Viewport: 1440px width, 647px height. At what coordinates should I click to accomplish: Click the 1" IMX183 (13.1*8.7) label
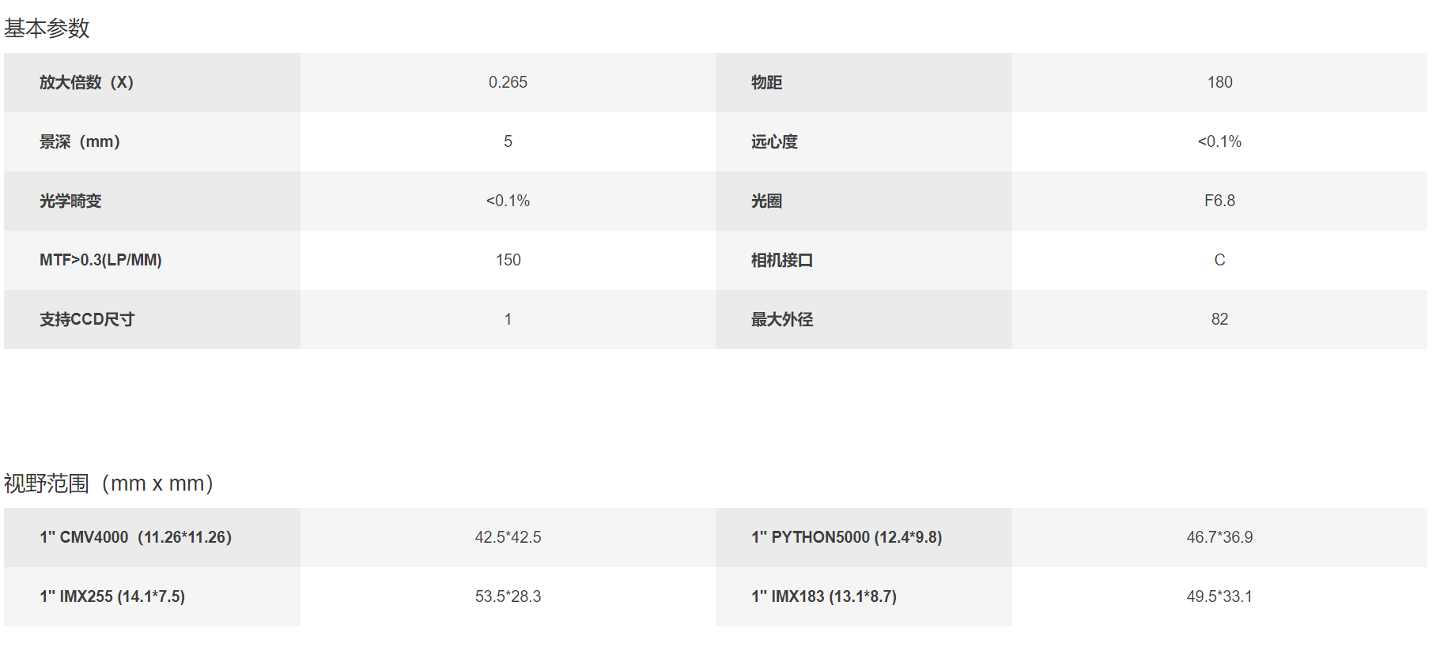coord(824,596)
